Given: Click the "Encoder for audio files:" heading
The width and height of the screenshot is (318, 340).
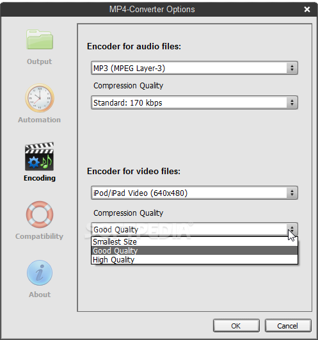Looking at the screenshot, I should pyautogui.click(x=134, y=46).
